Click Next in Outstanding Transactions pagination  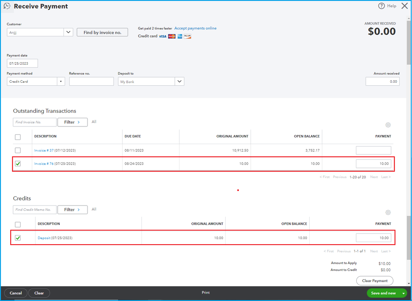374,177
